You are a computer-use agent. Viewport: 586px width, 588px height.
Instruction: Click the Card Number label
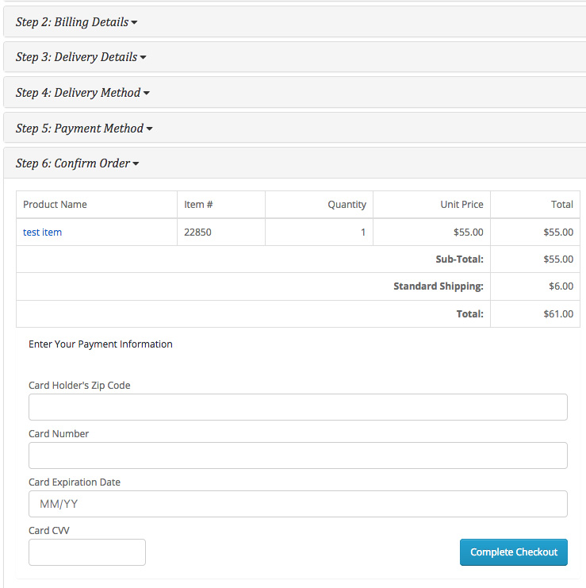click(x=59, y=434)
